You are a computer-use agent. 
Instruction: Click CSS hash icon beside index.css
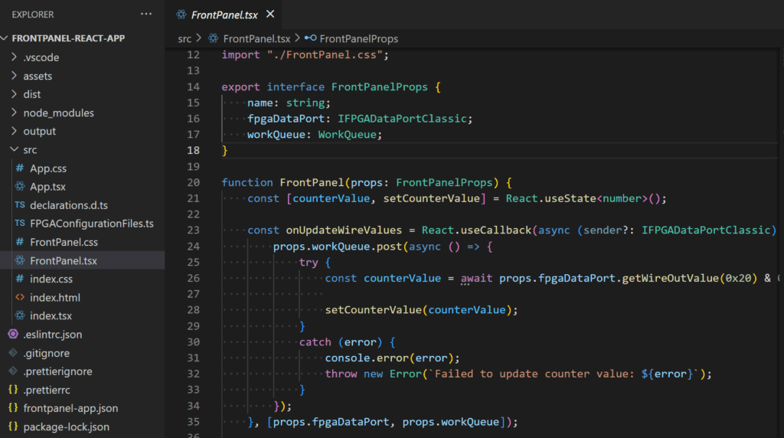[19, 279]
